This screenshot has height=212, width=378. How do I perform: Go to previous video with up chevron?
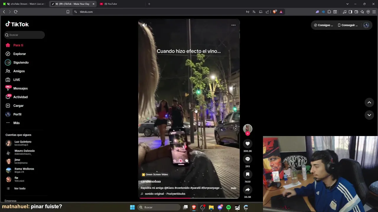[369, 102]
